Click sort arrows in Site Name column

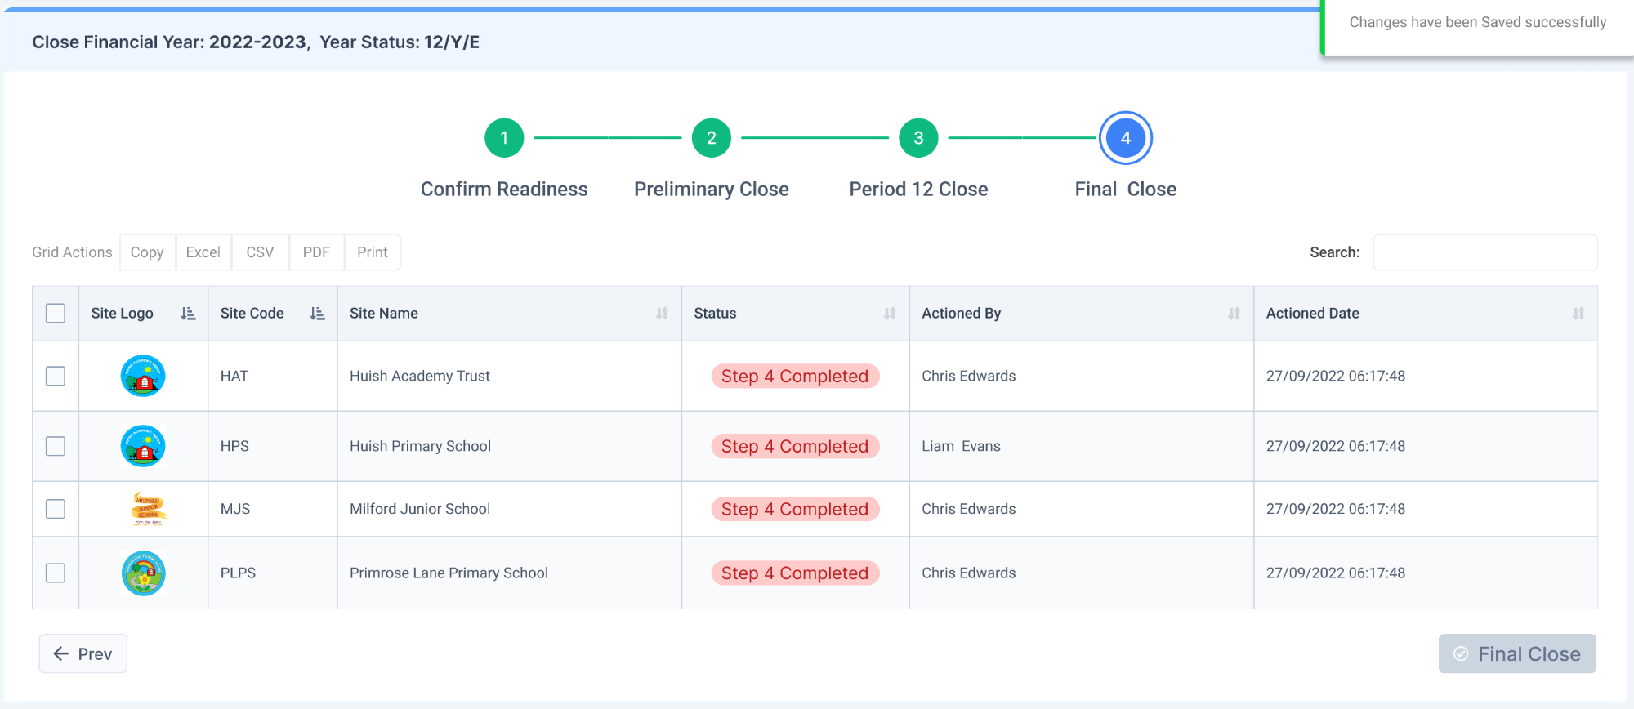[662, 314]
